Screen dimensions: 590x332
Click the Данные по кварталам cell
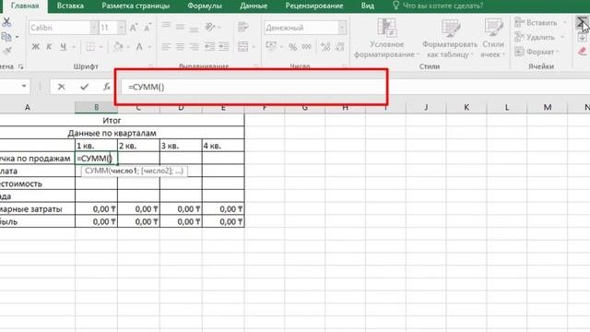point(112,133)
